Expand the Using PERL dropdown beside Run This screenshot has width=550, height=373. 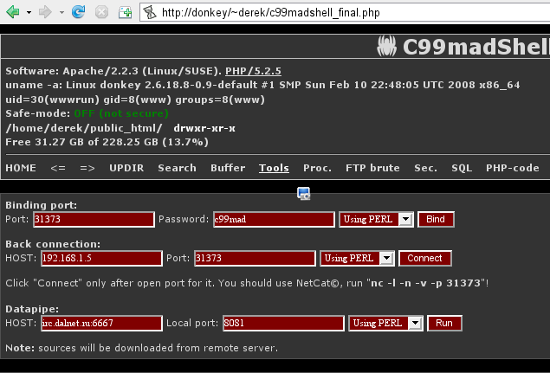pyautogui.click(x=385, y=323)
